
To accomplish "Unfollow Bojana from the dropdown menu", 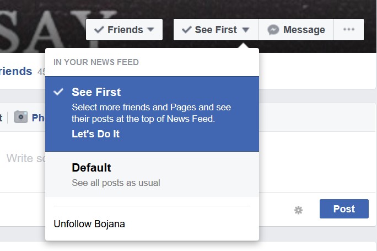I will click(x=89, y=224).
